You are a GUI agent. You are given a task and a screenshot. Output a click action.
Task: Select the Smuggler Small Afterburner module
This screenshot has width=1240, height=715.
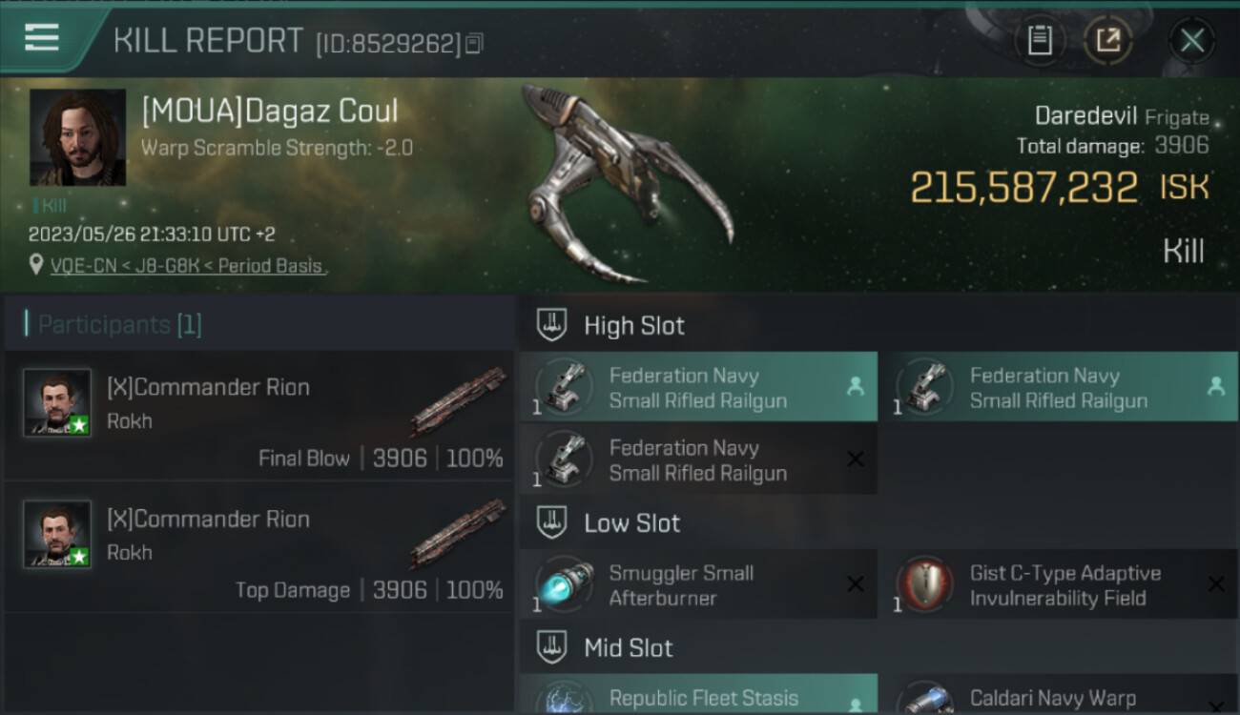[x=698, y=584]
